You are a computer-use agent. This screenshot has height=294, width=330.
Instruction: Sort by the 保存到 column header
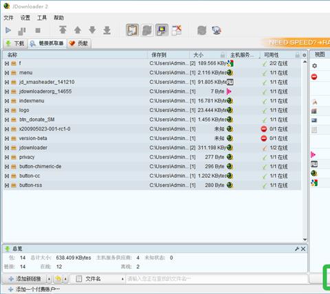[168, 55]
